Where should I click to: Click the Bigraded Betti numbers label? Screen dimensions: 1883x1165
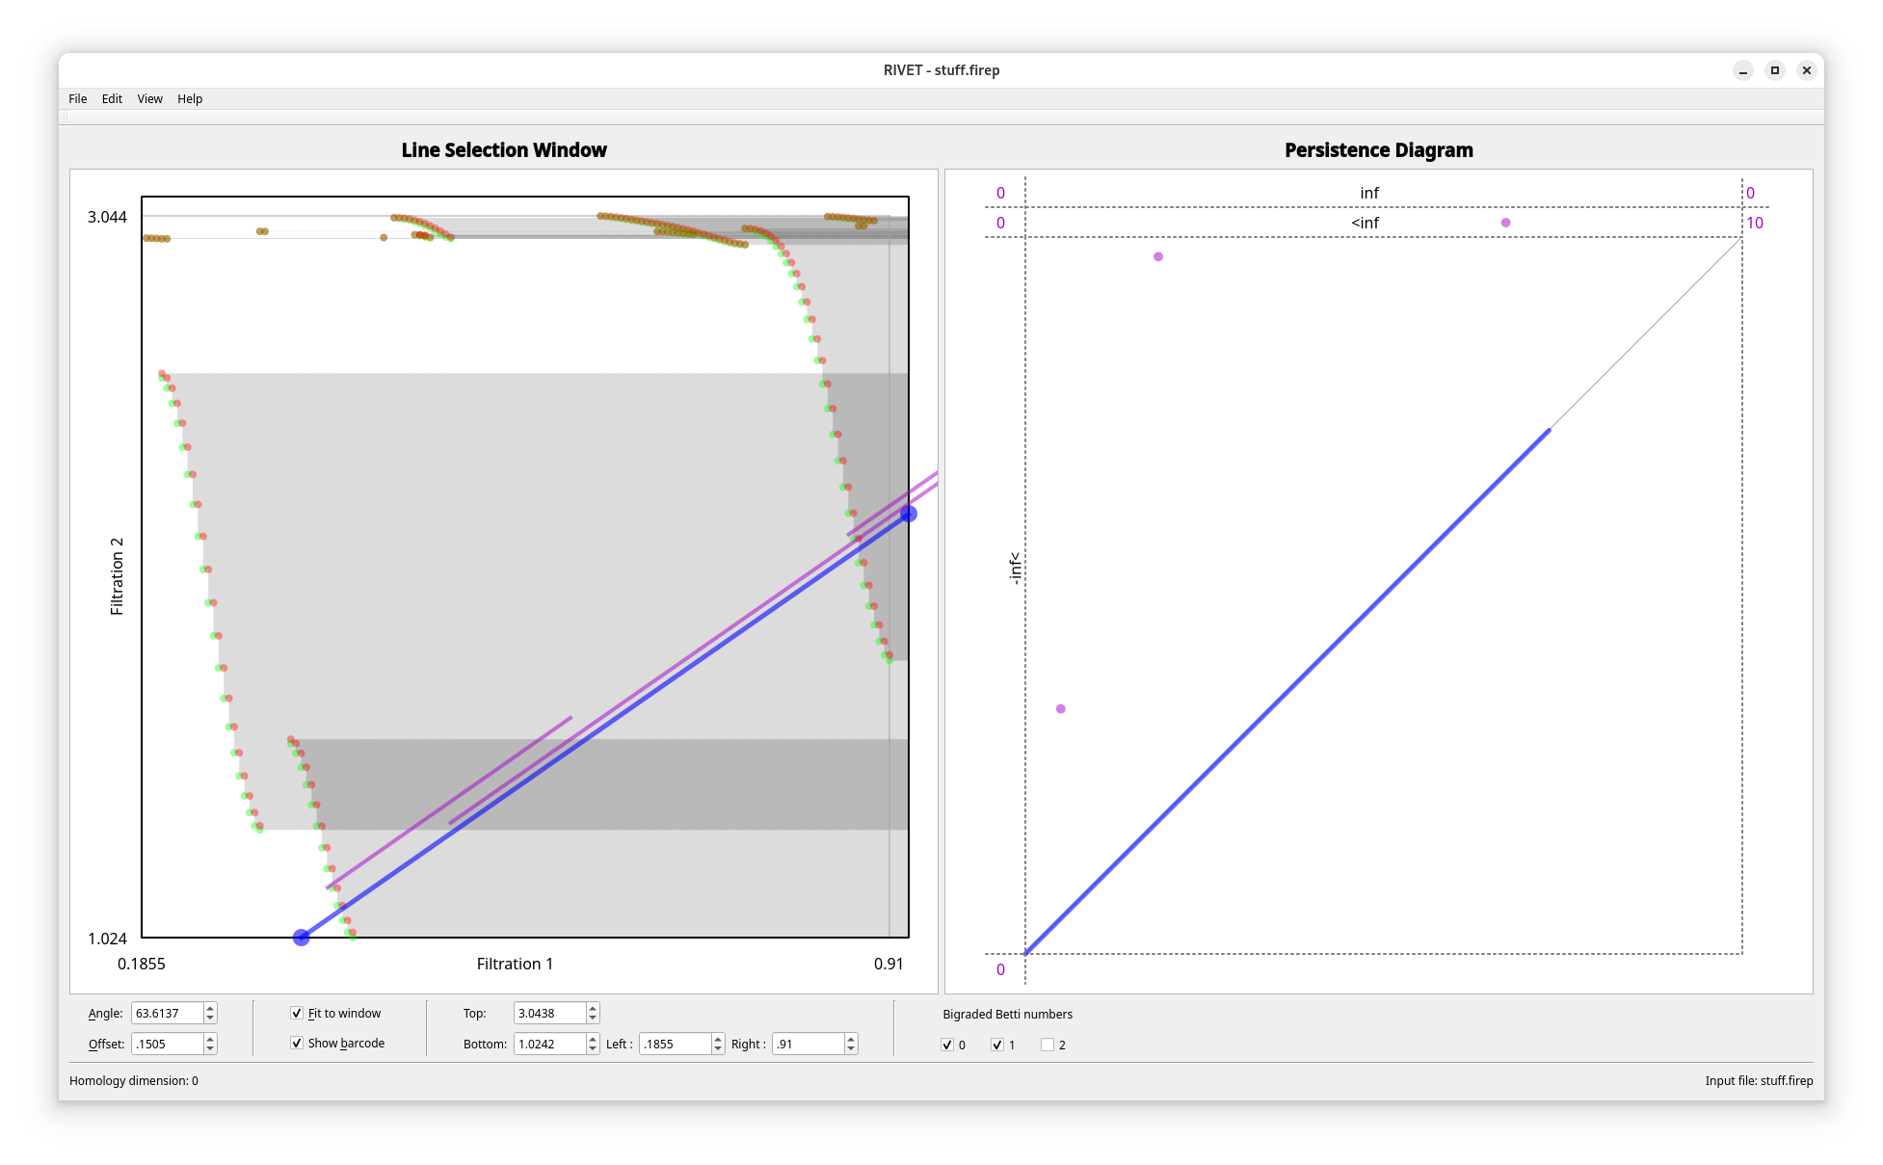click(1007, 1014)
